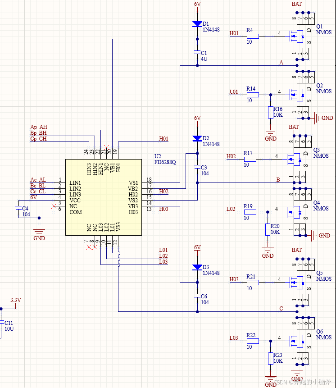Select capacitor C6 symbol
Viewport: 336px width, 388px height.
coord(197,296)
